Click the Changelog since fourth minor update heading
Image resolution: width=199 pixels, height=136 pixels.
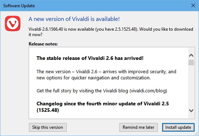(103, 107)
